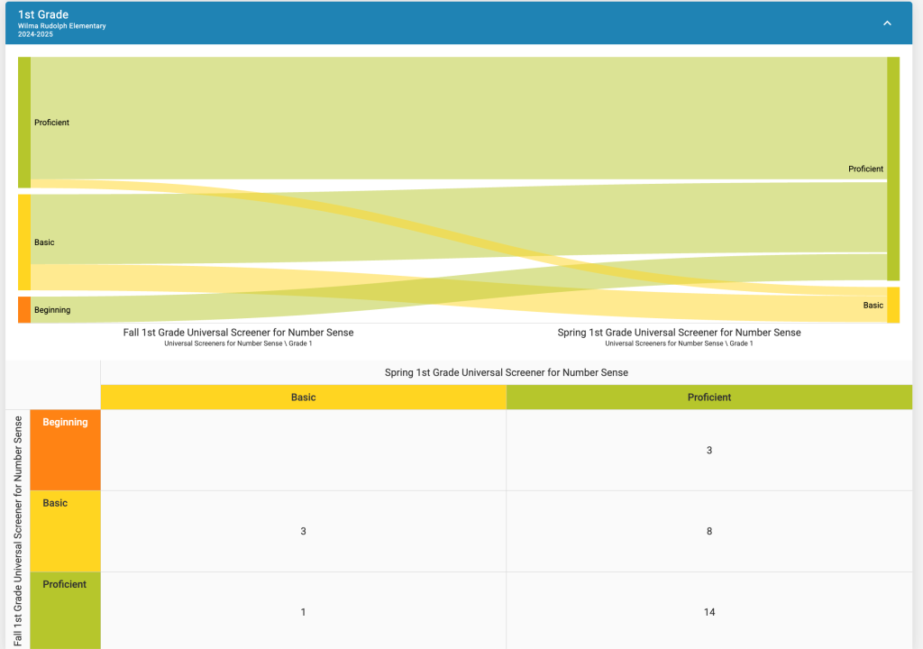Click the Spring 'Proficient' Sankey label
The image size is (923, 649).
[865, 169]
